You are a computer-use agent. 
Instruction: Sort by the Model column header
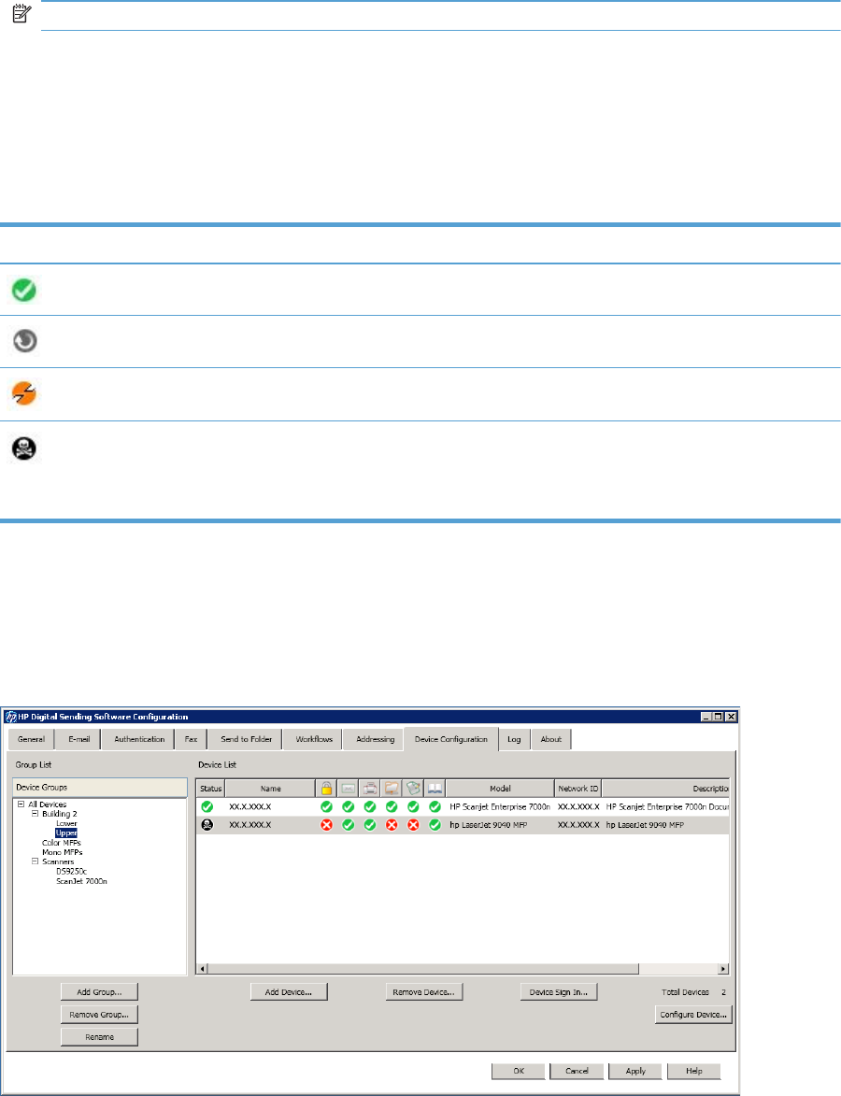click(x=500, y=789)
